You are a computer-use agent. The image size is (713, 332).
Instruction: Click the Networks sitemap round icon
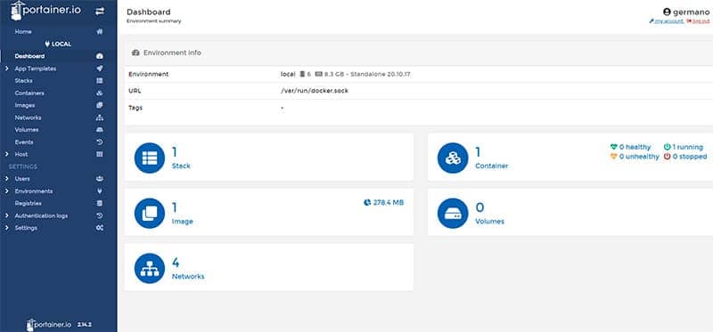point(150,269)
